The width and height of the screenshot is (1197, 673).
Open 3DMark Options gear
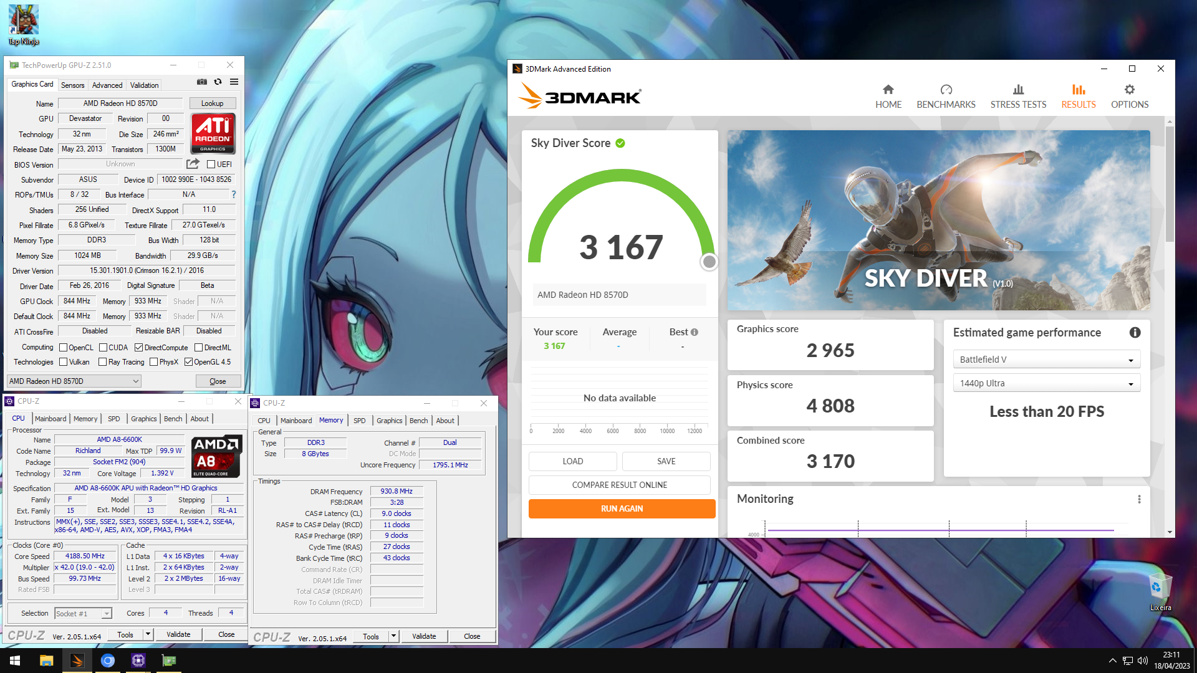tap(1130, 97)
